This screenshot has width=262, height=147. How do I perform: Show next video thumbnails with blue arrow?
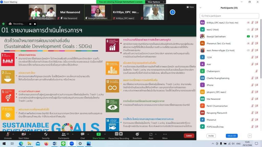pyautogui.click(x=172, y=12)
